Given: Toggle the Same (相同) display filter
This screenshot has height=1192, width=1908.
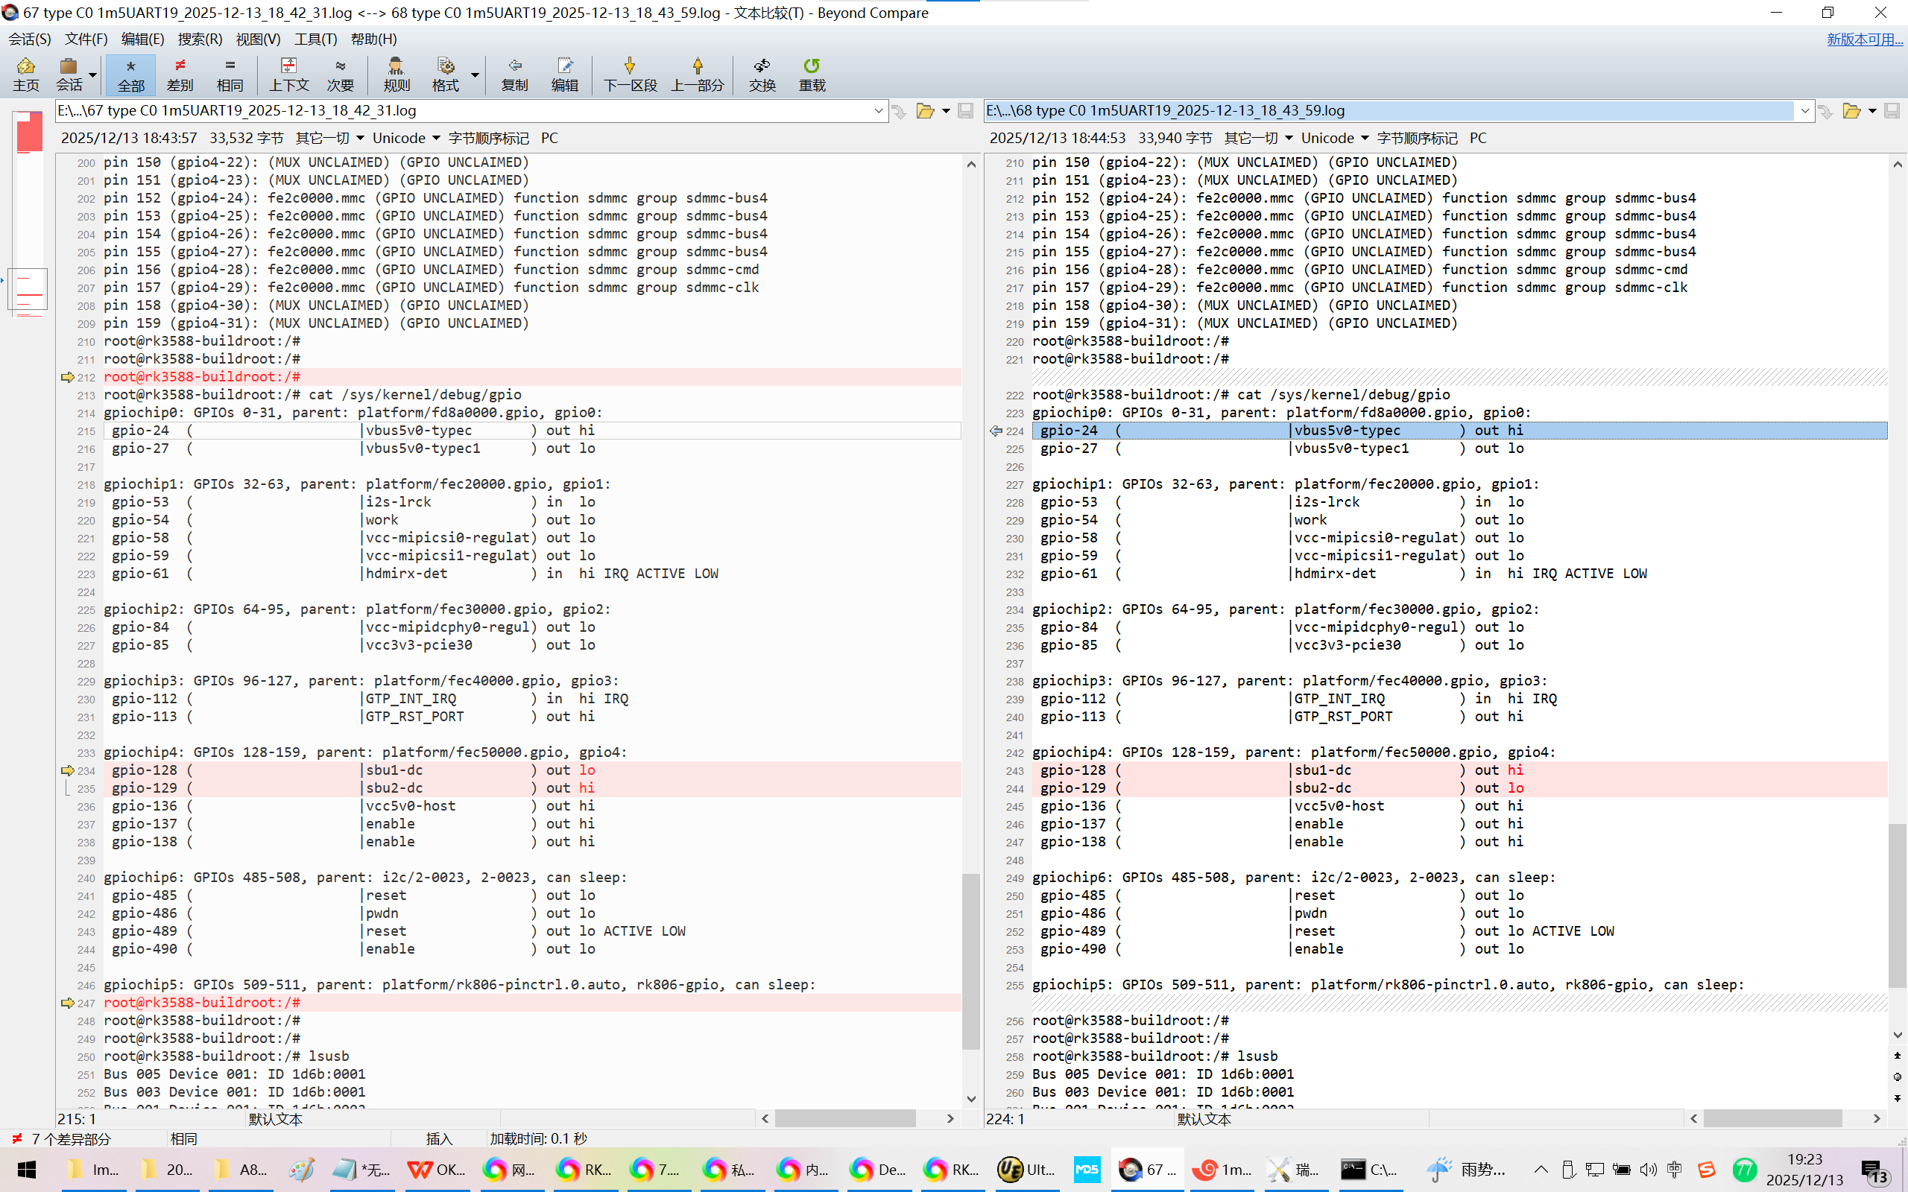Looking at the screenshot, I should [230, 73].
